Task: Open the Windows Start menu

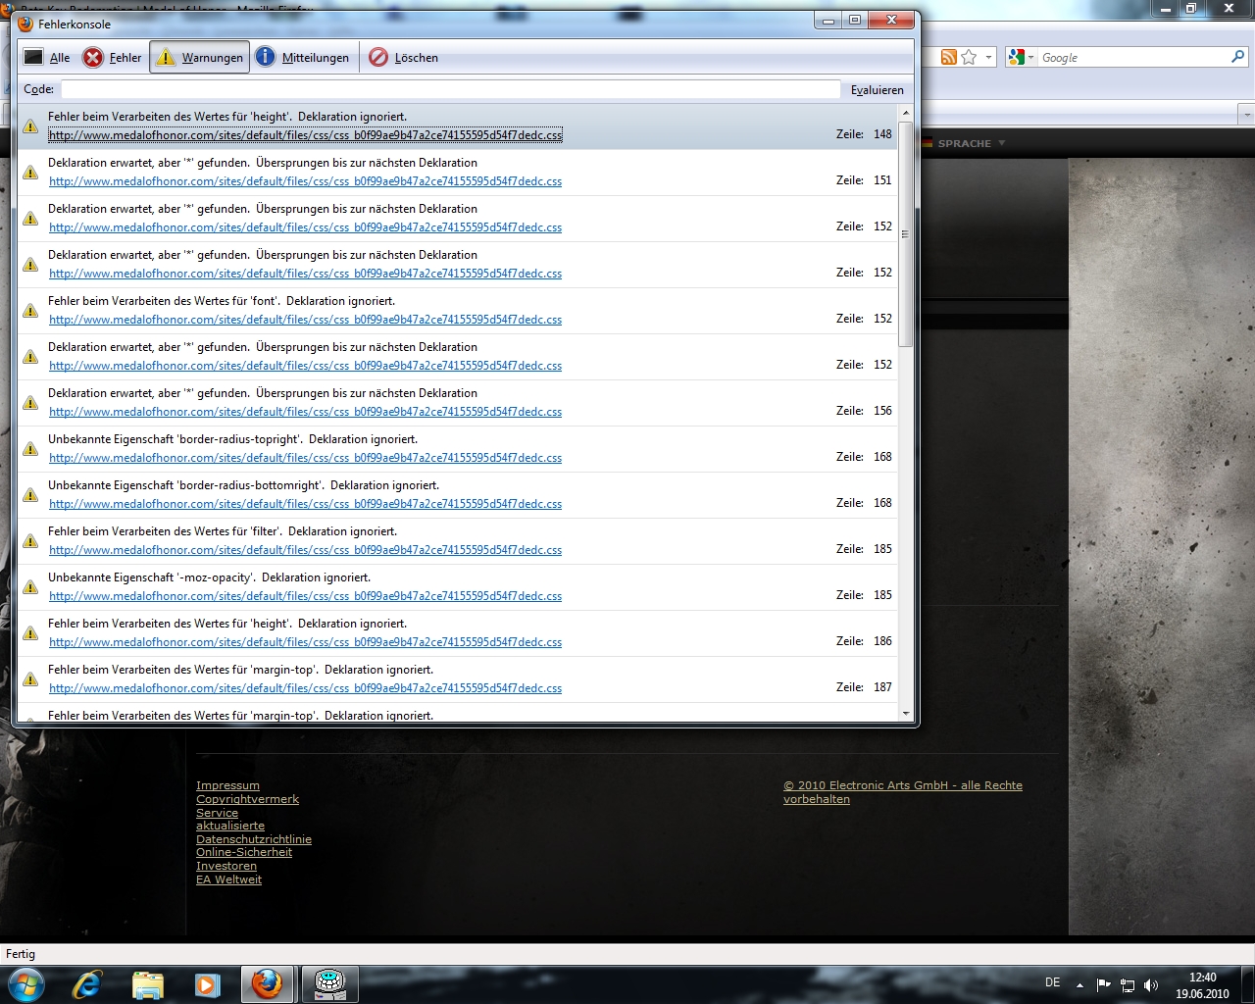Action: (x=25, y=984)
